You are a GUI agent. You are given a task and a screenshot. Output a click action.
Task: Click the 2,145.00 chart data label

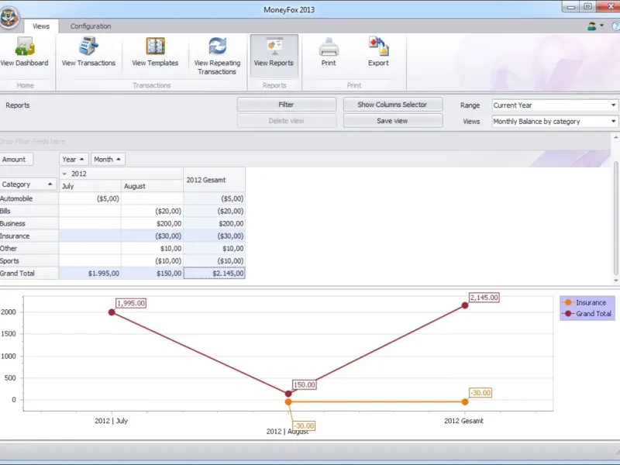click(x=484, y=298)
